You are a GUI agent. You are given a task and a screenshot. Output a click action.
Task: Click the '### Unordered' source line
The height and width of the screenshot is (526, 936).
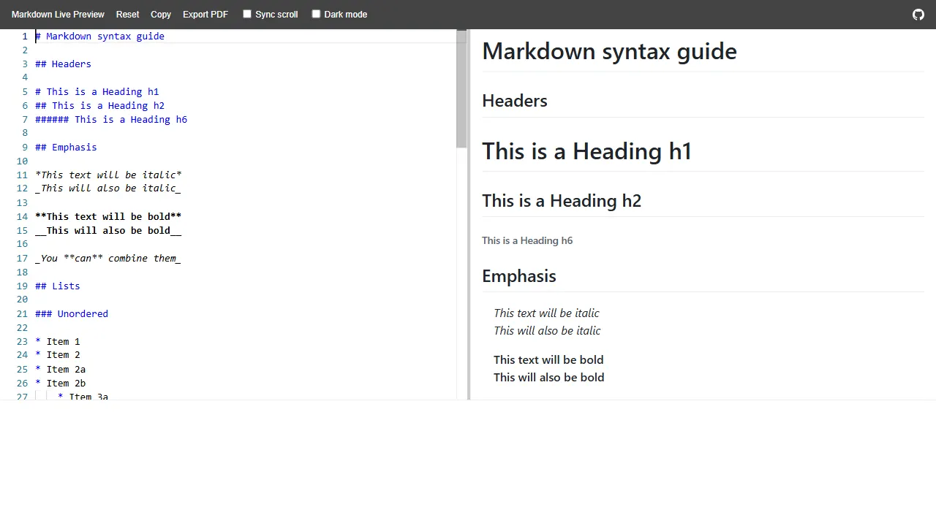tap(72, 313)
